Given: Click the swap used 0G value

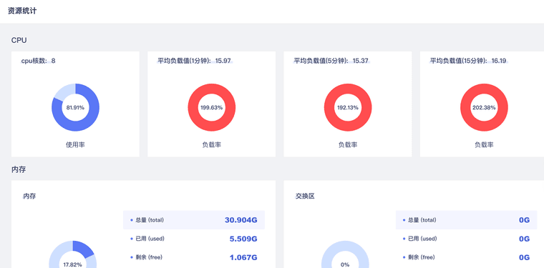Looking at the screenshot, I should 524,239.
